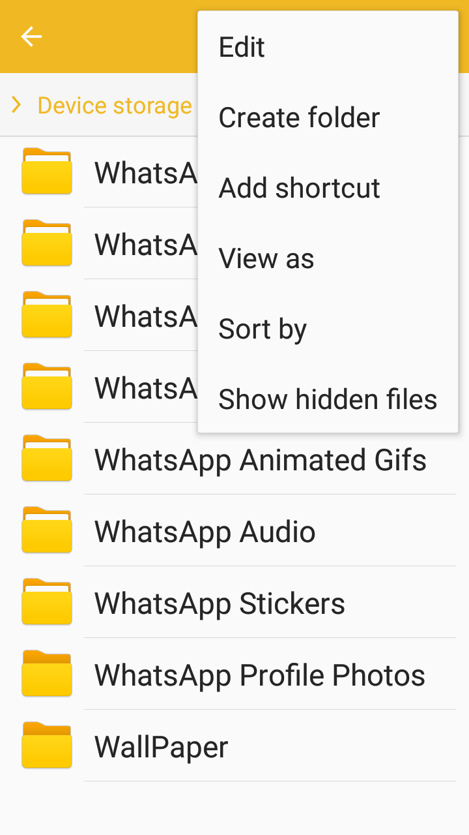Tap the WallPaper folder name
469x835 pixels.
pyautogui.click(x=161, y=747)
